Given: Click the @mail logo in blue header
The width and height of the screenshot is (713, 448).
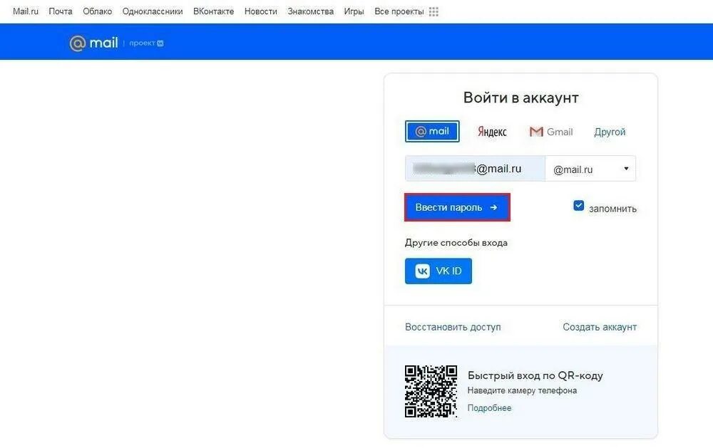Looking at the screenshot, I should coord(93,43).
